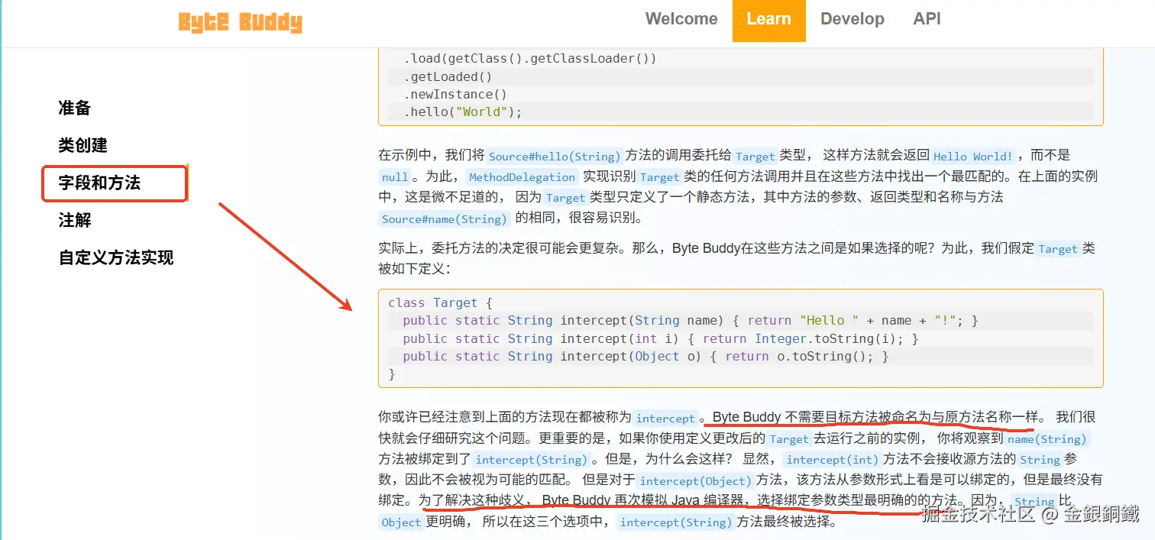Image resolution: width=1155 pixels, height=540 pixels.
Task: Go to the 注解 sidebar entry
Action: coord(75,220)
